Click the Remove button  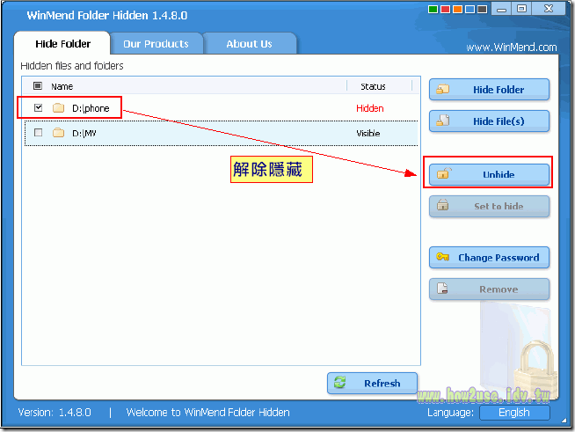489,289
